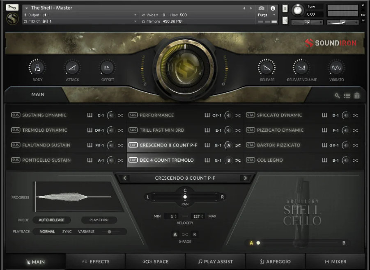Click the search magnifier icon
This screenshot has width=370, height=270.
click(337, 95)
